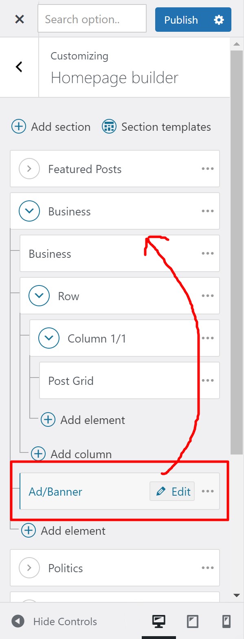Select the Post Grid element

[130, 380]
